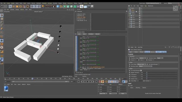Uncheck Use Alpha/Strength in Other section
The image size is (182, 102).
coord(141,71)
